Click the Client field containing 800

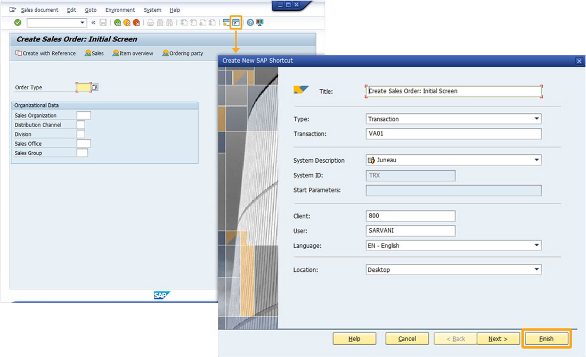tap(410, 216)
